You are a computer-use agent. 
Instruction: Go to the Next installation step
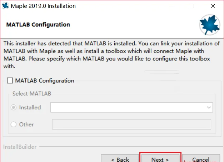[160, 158]
